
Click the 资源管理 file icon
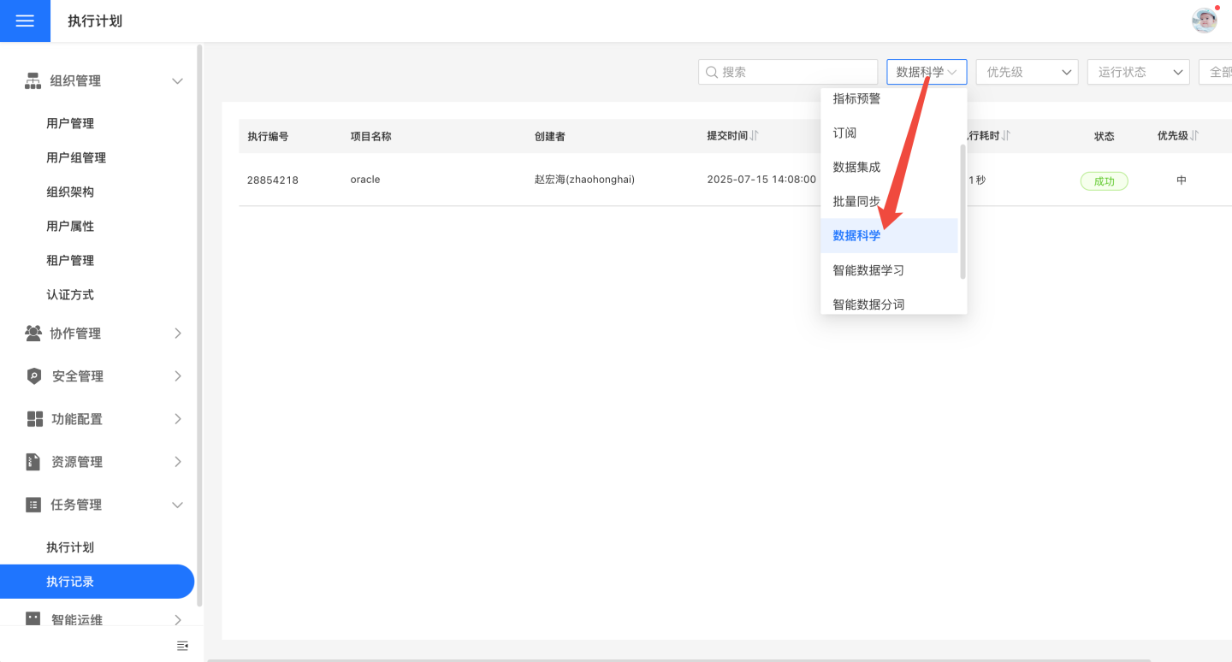point(33,462)
